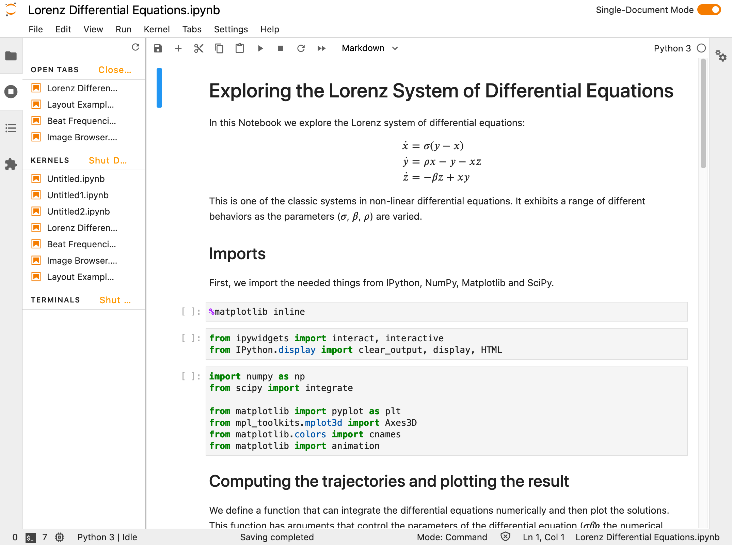Restart kernel and run all cells
The image size is (732, 545).
pyautogui.click(x=321, y=48)
